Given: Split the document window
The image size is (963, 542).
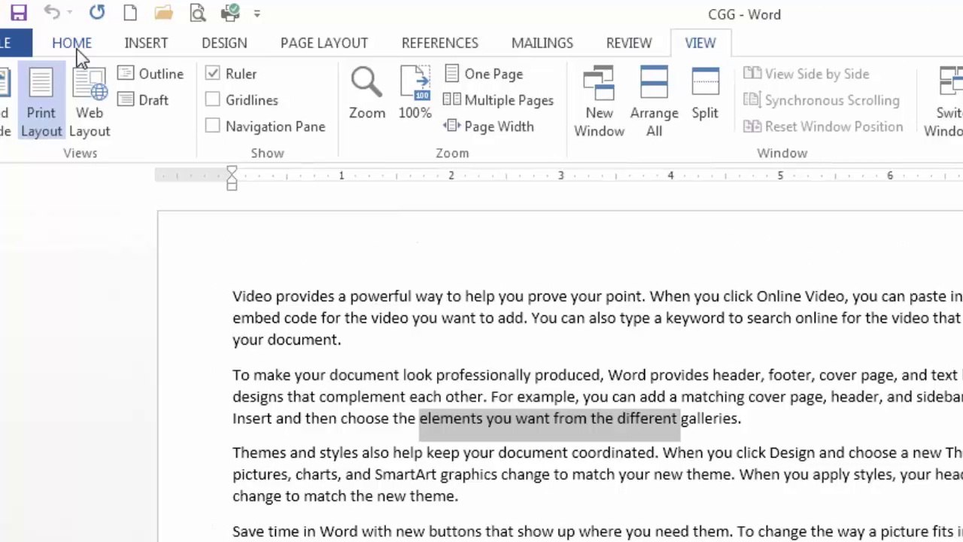Looking at the screenshot, I should click(705, 93).
